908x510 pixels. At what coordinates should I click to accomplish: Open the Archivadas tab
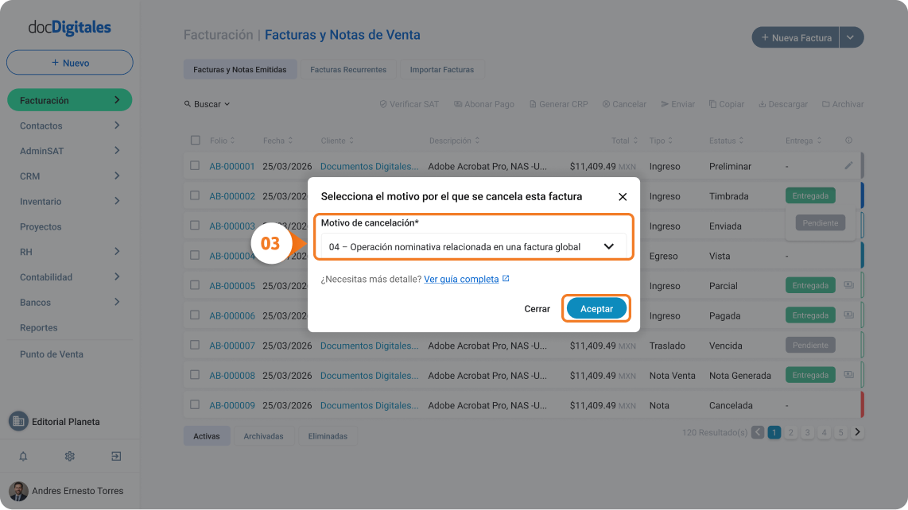point(263,436)
